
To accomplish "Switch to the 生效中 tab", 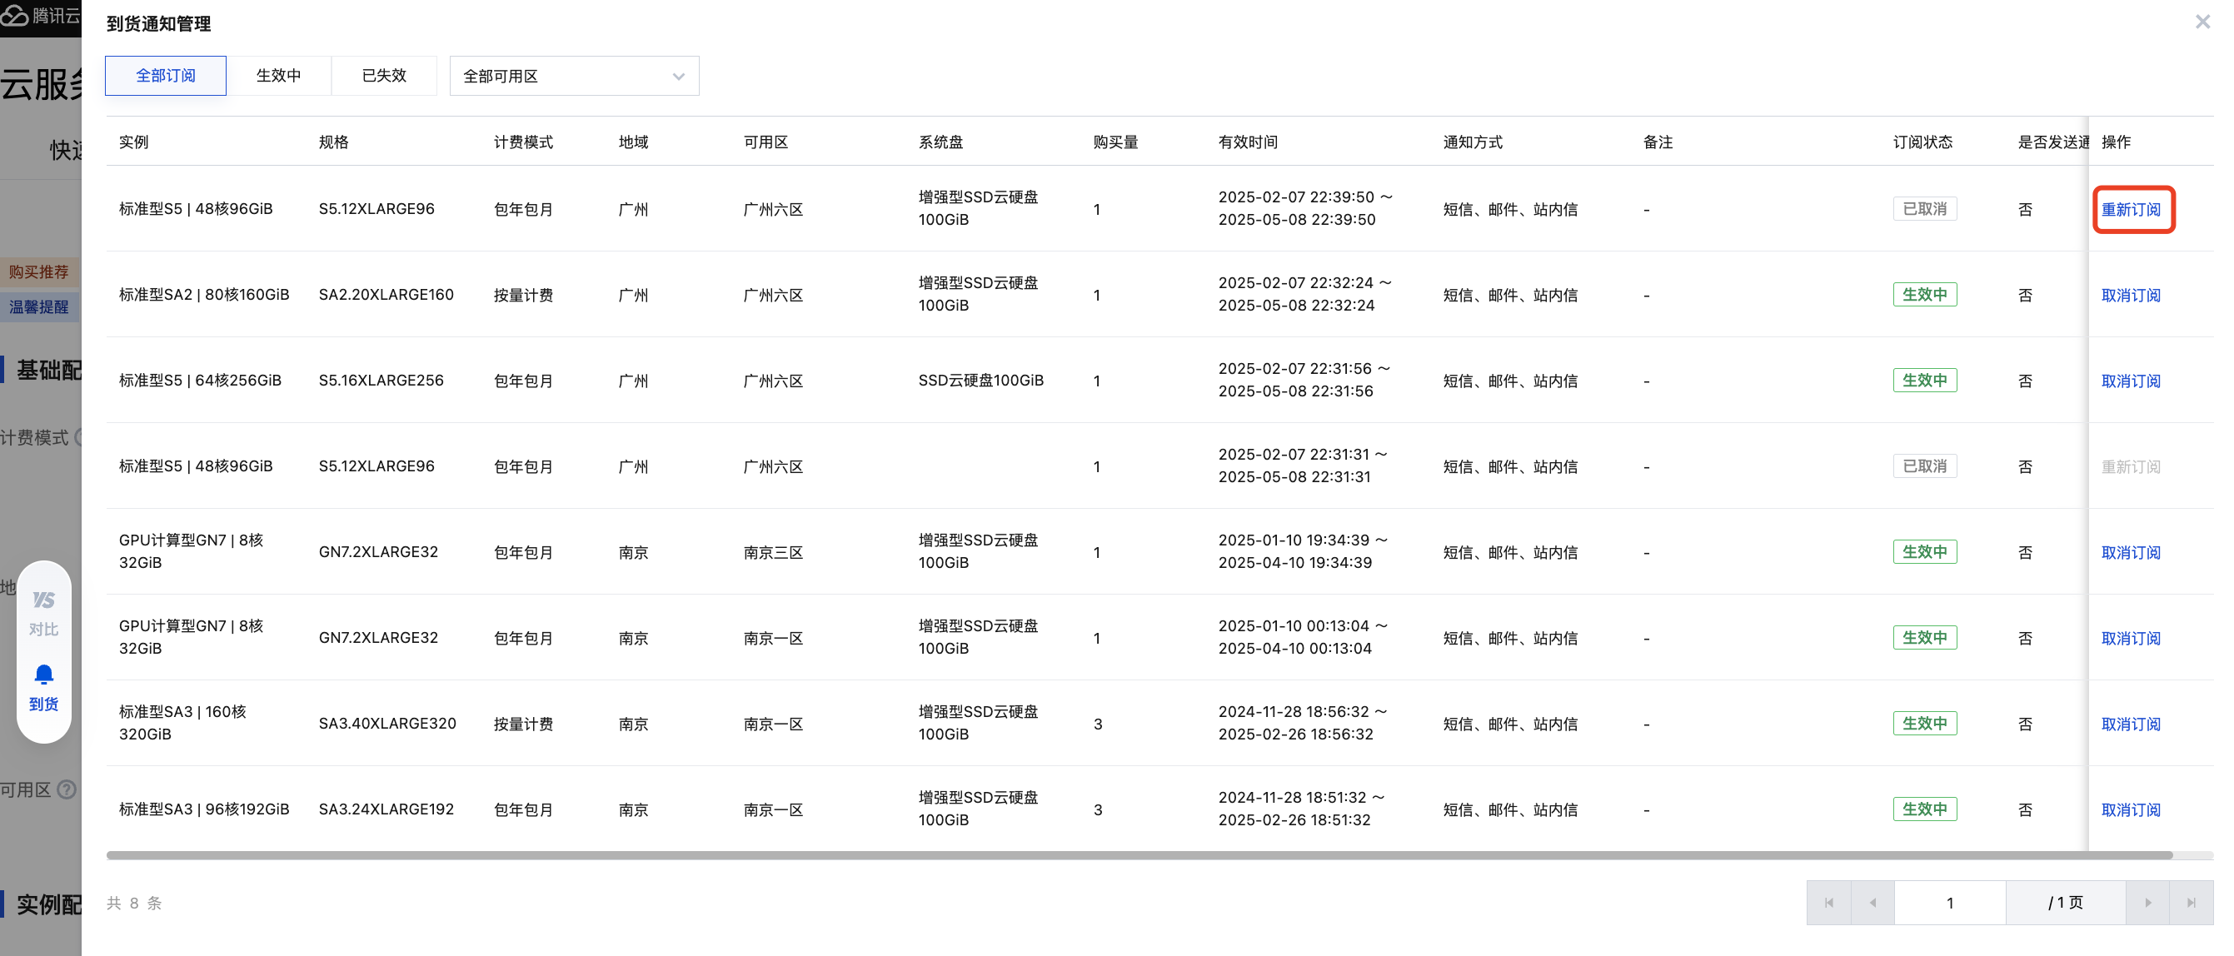I will click(278, 76).
